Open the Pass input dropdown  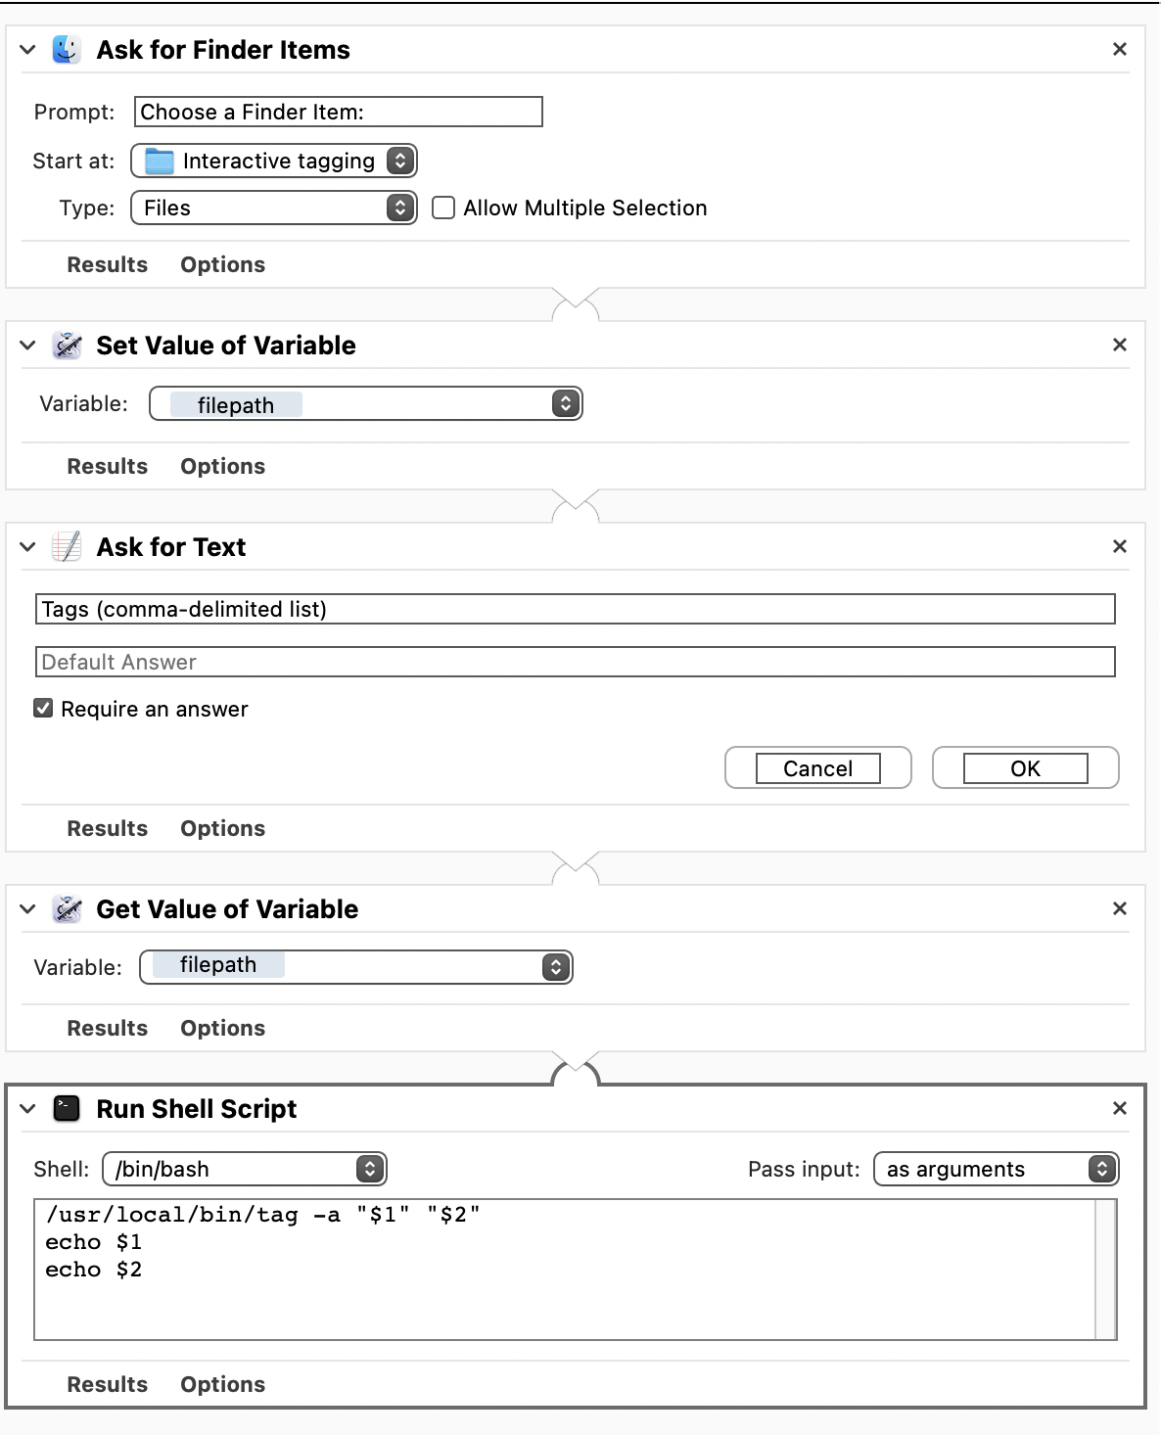tap(997, 1169)
